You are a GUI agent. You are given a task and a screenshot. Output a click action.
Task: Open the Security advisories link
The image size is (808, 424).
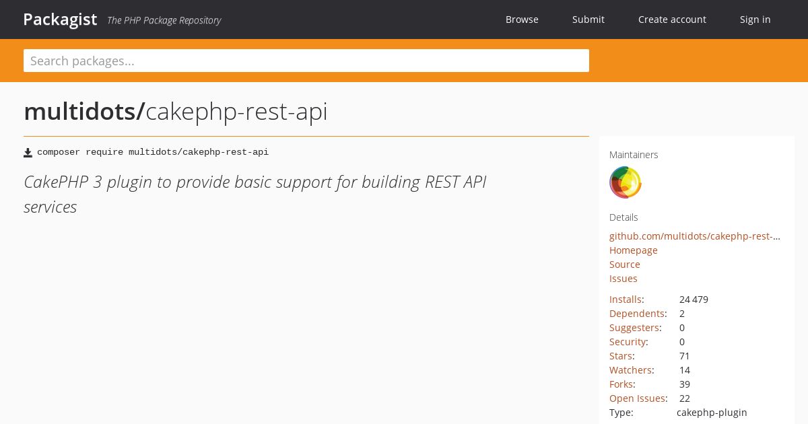628,342
